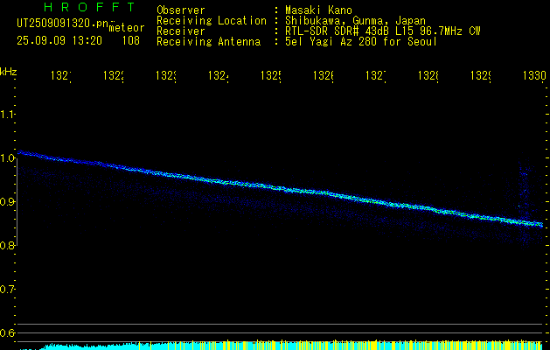Select the receiver details RTL-SDR SDR# 43dB text
The height and width of the screenshot is (350, 550).
pos(383,31)
